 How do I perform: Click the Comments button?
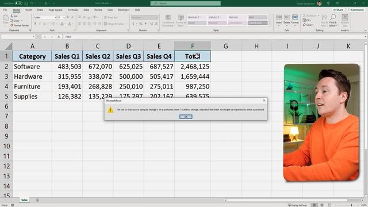356,10
